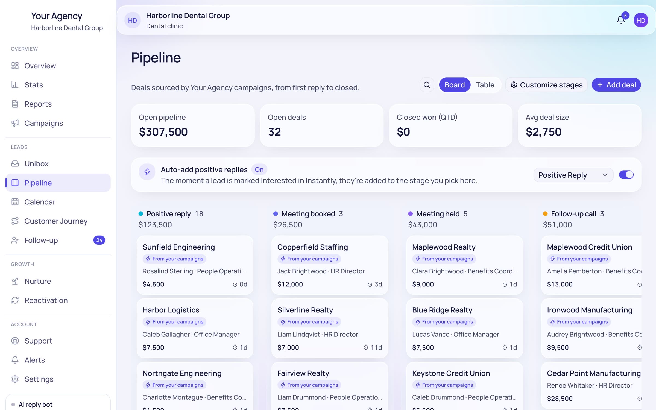
Task: Click the lightning bolt auto-add icon
Action: point(147,172)
